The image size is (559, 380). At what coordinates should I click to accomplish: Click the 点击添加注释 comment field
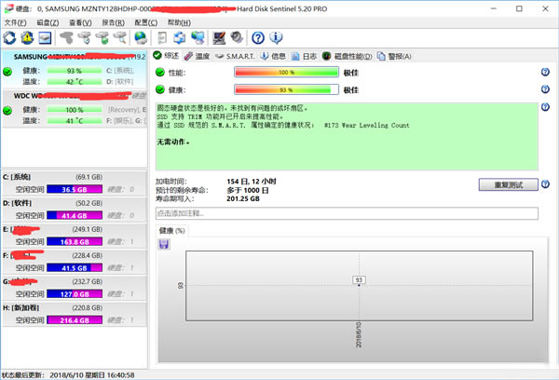click(x=347, y=213)
